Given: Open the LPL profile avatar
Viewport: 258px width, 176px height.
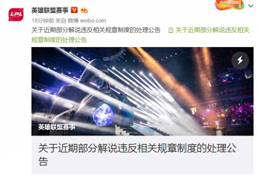Looking at the screenshot, I should (16, 15).
